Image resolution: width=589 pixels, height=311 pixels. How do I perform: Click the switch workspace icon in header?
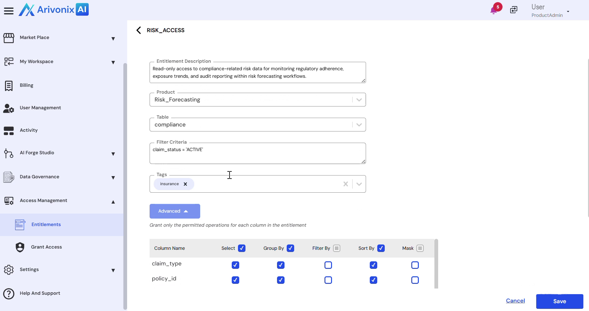click(514, 10)
